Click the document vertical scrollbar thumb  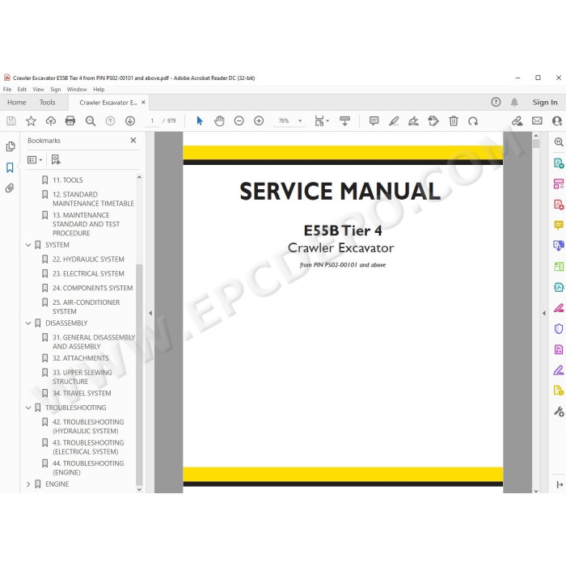(x=536, y=144)
